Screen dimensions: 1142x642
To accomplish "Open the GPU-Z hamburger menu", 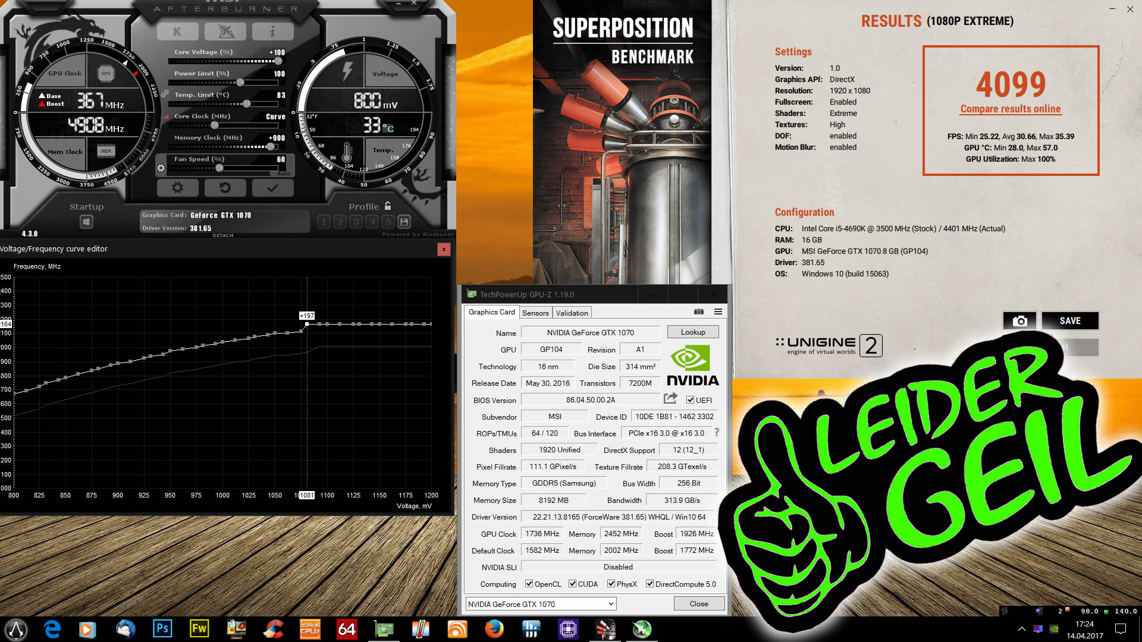I will (x=718, y=311).
